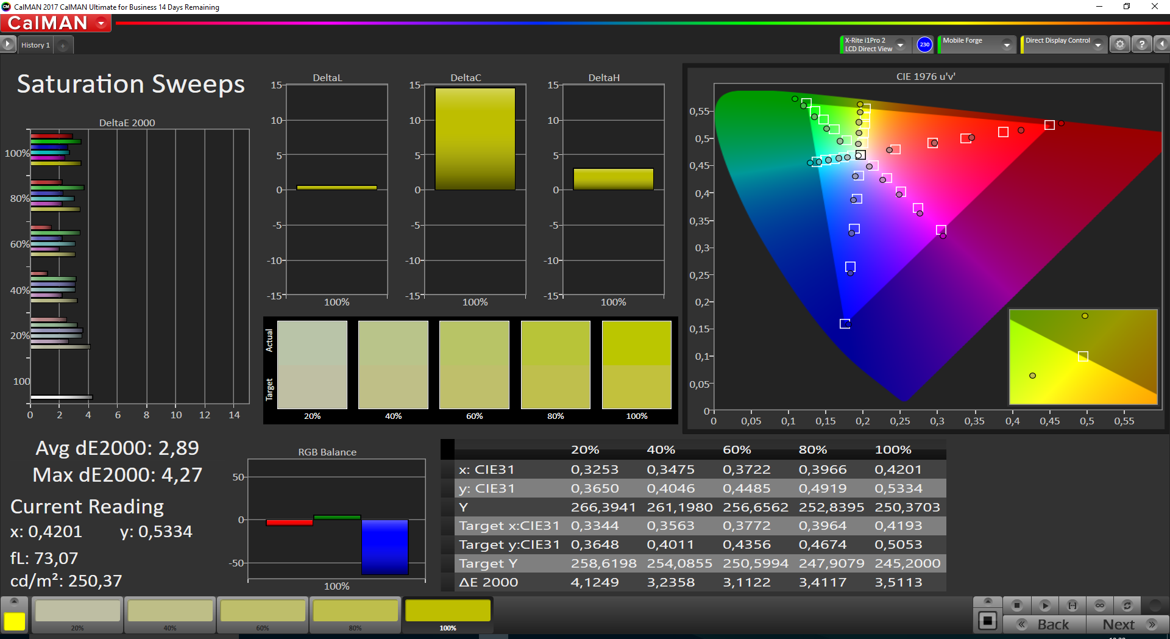The height and width of the screenshot is (639, 1170).
Task: Click the 80% Actual/Target comparison swatch
Action: [555, 365]
